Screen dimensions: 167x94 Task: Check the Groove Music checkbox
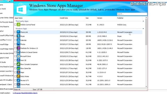15,84
